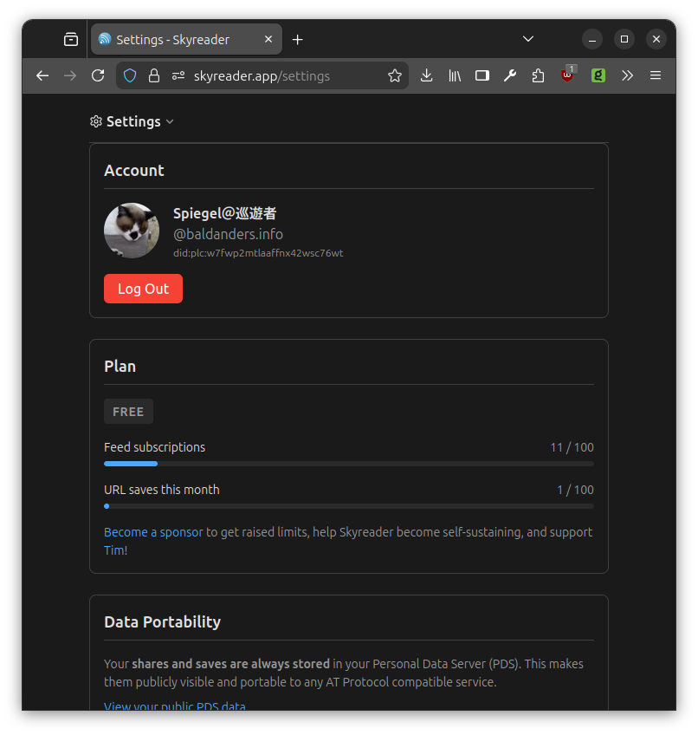Click the wrench tool icon in toolbar
Viewport: 698px width, 735px height.
(x=510, y=75)
